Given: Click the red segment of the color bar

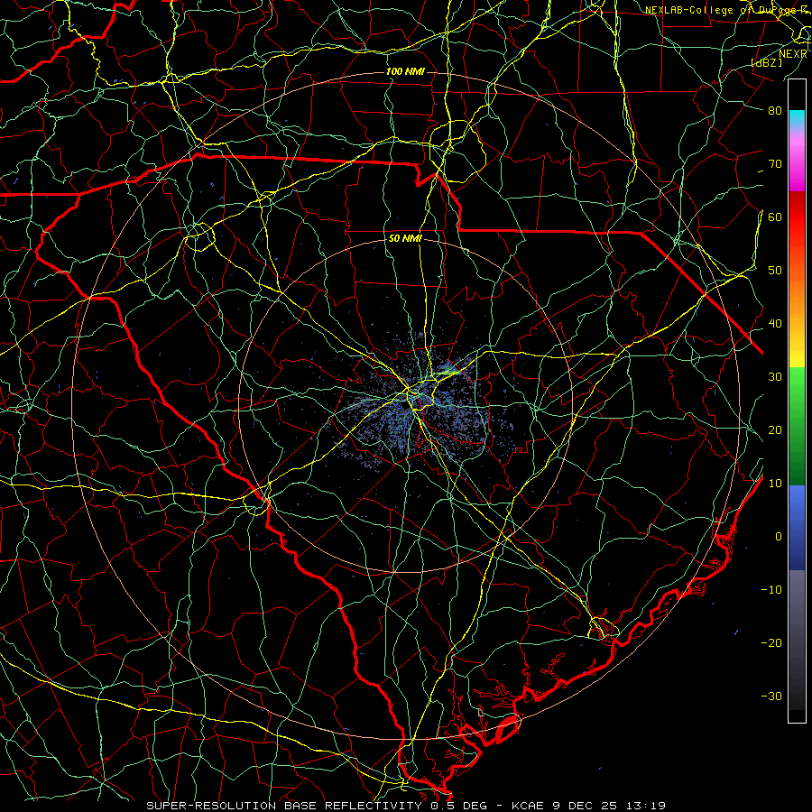Looking at the screenshot, I should click(797, 217).
